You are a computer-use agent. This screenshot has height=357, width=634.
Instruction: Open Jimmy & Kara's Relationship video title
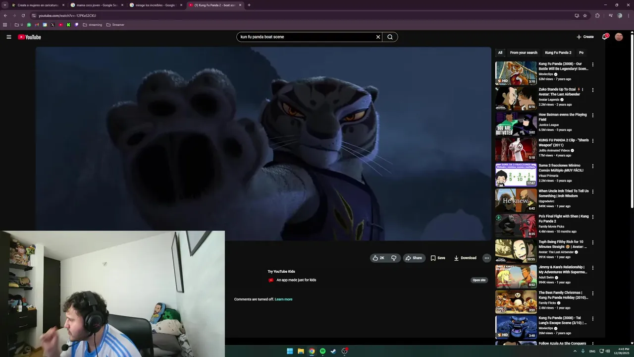click(x=563, y=270)
